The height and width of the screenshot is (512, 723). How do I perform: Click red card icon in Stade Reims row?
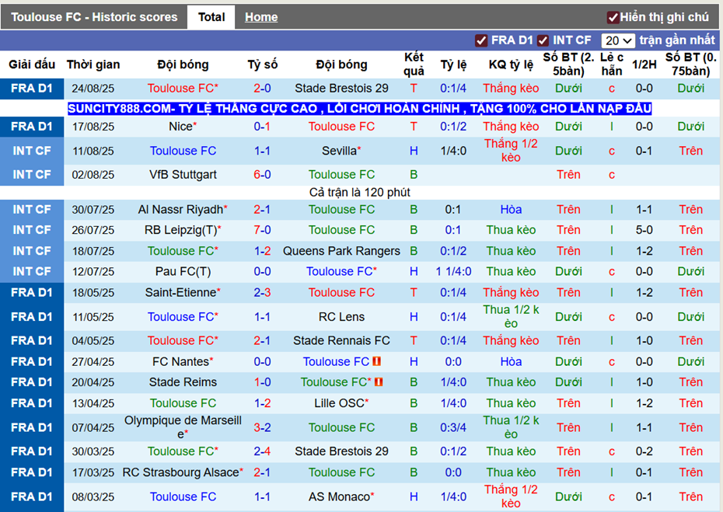(x=379, y=382)
